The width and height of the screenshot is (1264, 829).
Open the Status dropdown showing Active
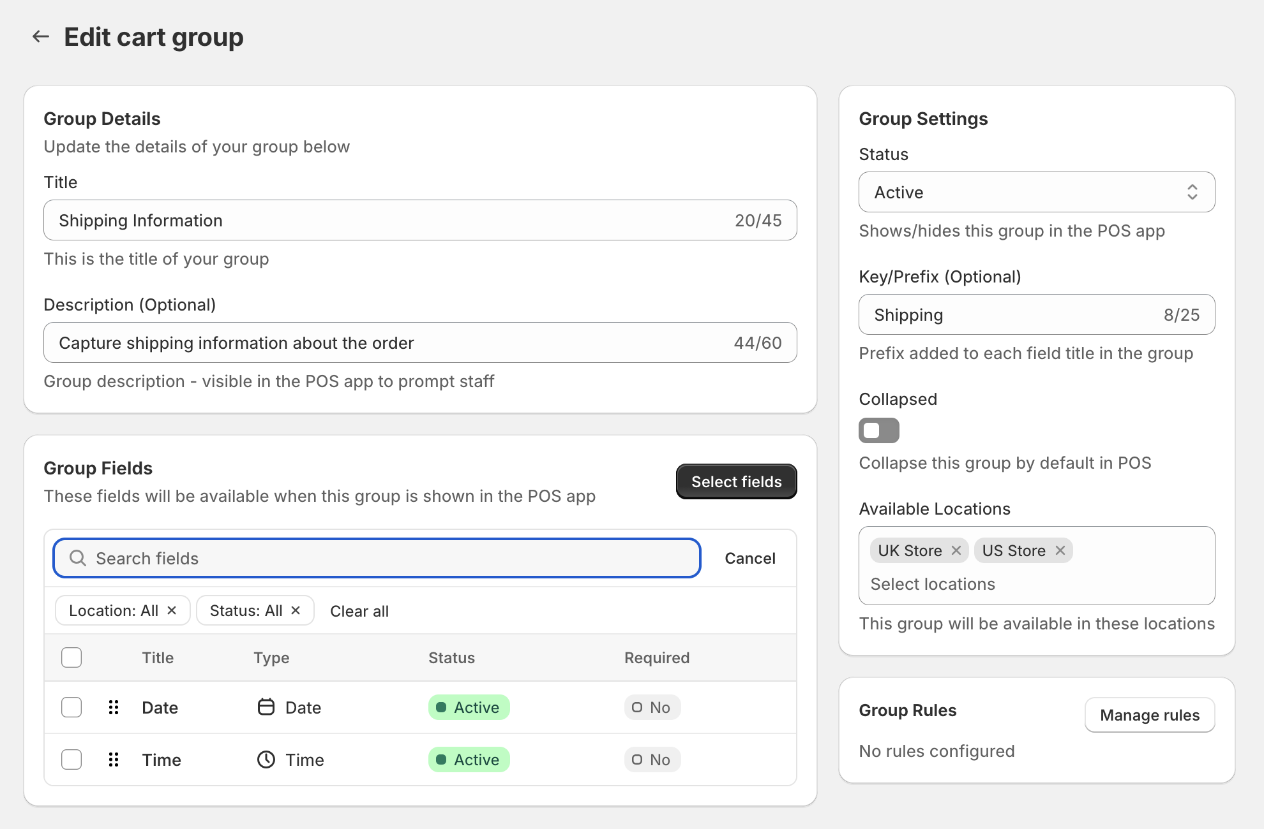(1037, 192)
